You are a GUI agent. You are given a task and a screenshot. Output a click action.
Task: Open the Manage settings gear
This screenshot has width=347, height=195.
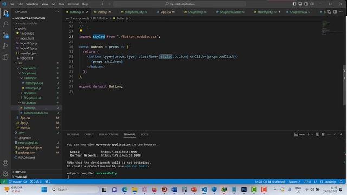[5, 174]
